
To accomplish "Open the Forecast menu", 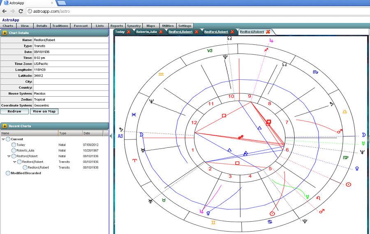I will (x=81, y=26).
